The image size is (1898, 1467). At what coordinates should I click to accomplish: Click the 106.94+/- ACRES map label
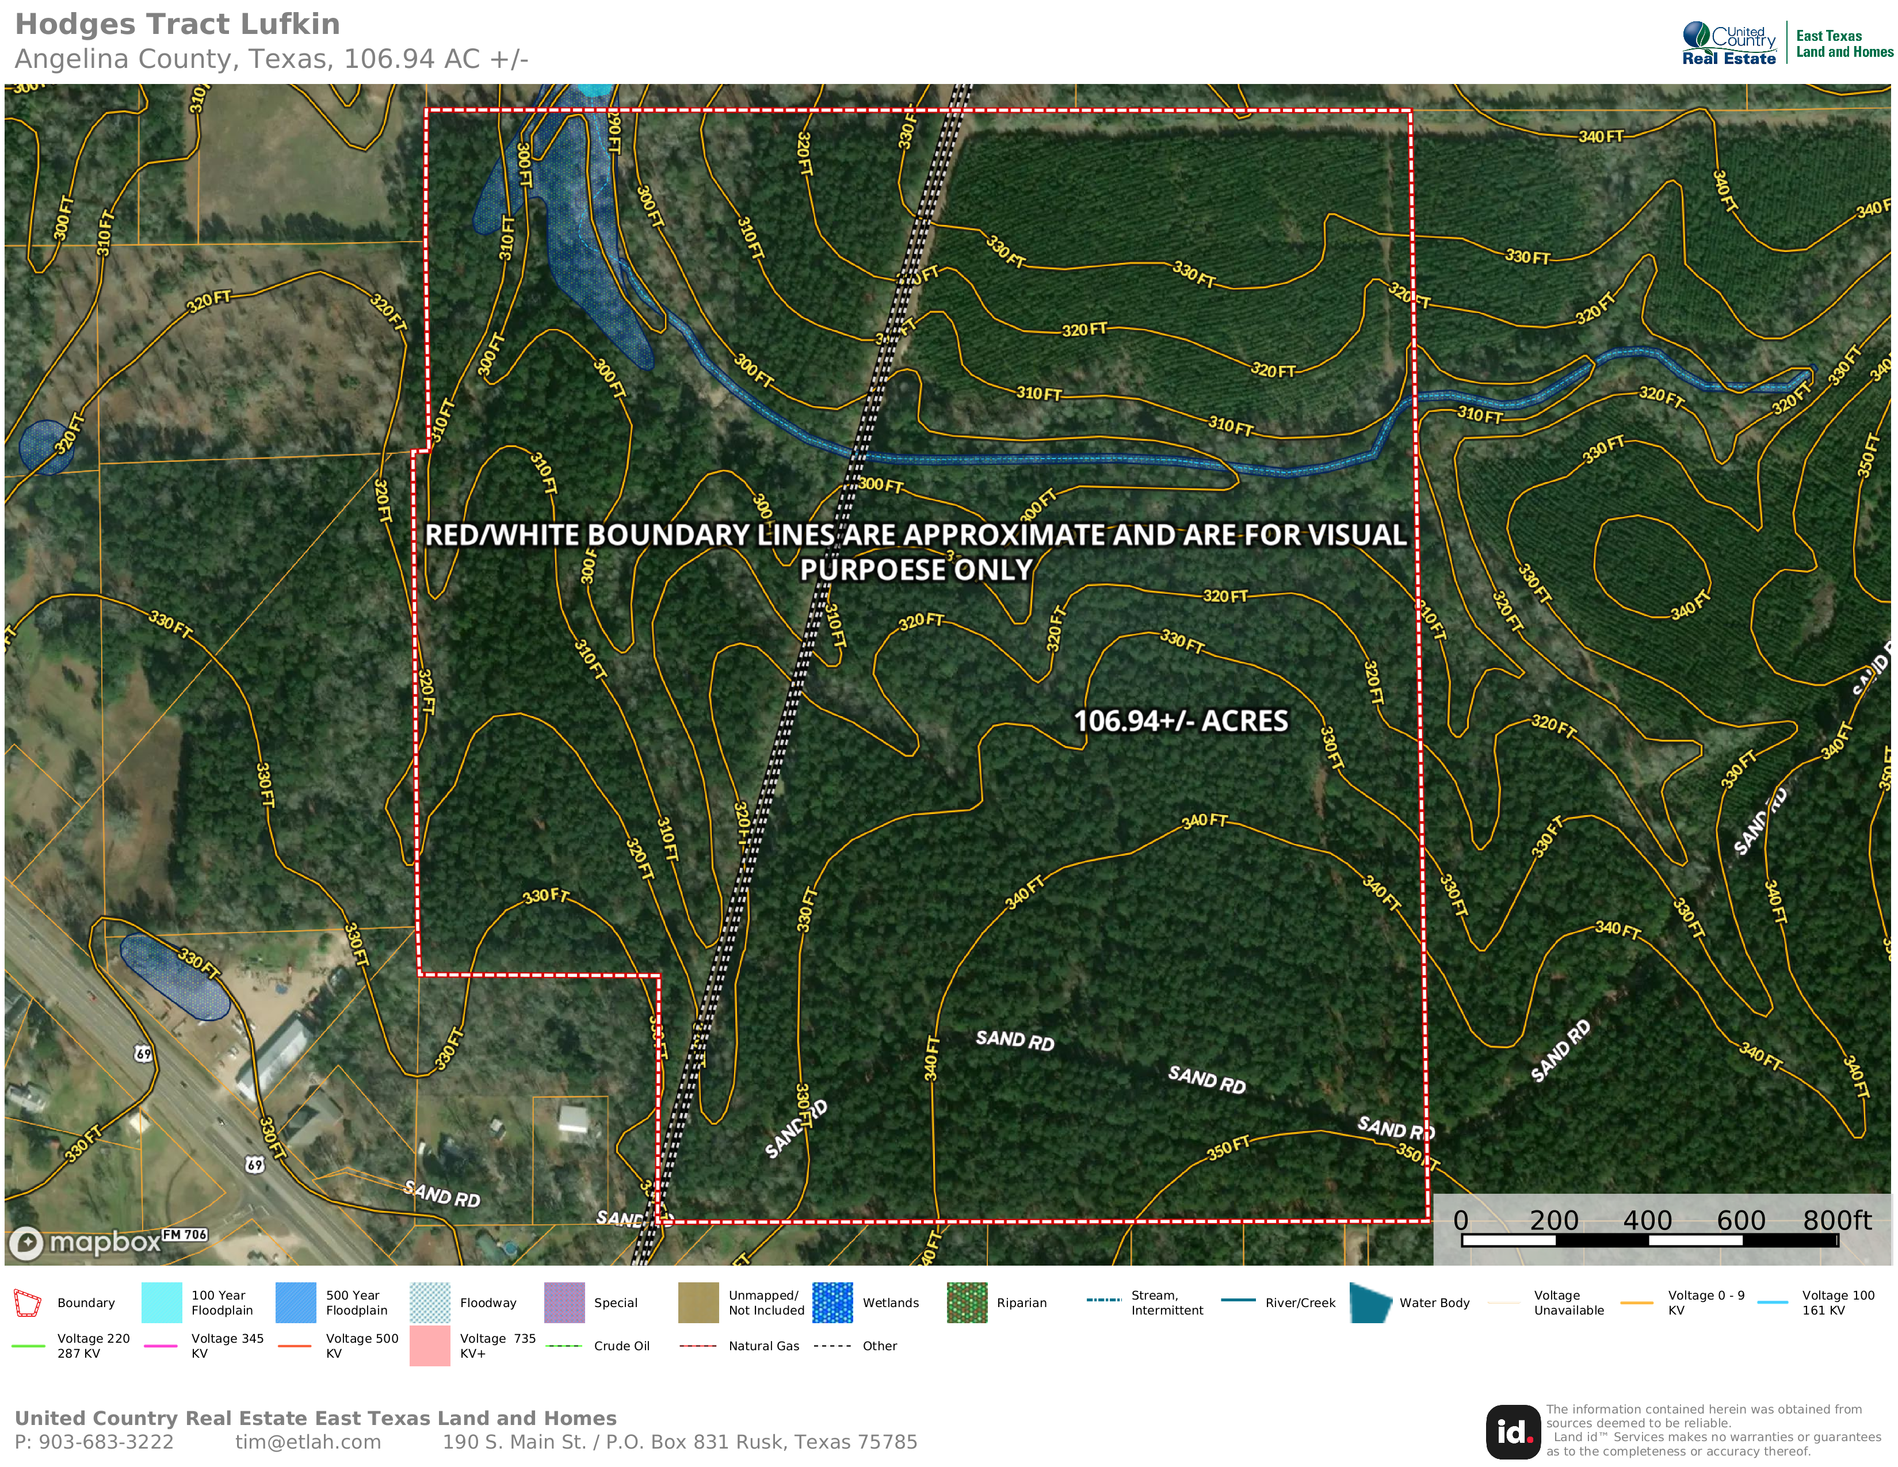coord(1180,720)
